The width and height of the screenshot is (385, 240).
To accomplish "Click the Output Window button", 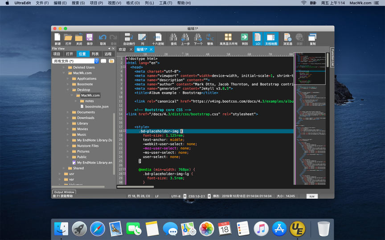I will coord(65,192).
